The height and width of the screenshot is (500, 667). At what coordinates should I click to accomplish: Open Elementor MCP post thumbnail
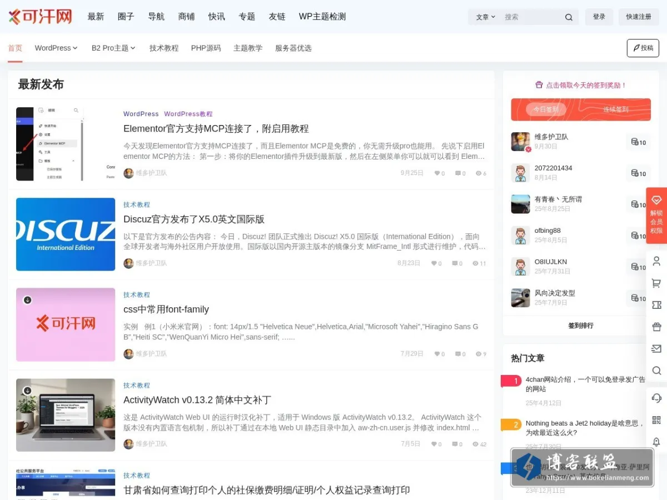click(x=66, y=144)
